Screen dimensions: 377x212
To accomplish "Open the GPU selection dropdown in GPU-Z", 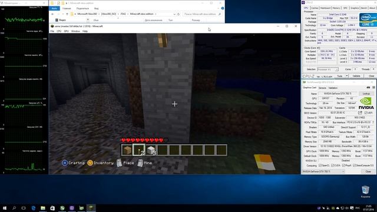I will 323,171.
